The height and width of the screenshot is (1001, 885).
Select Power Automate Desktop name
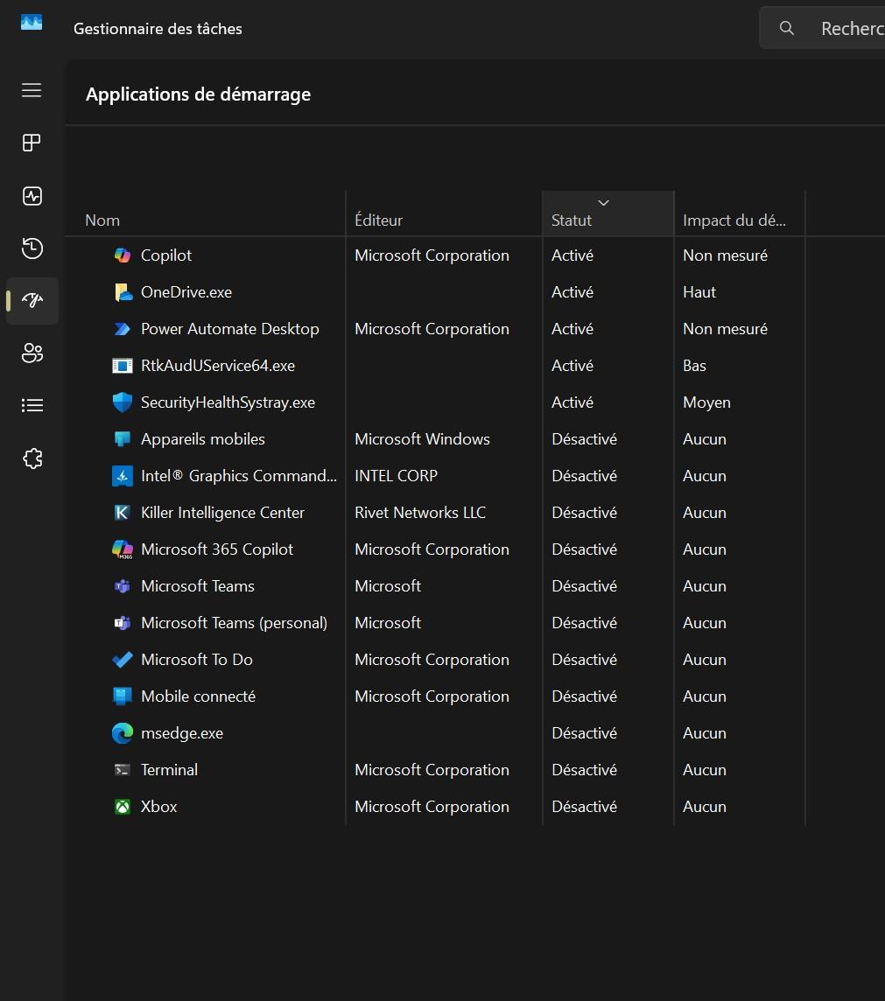pyautogui.click(x=230, y=329)
